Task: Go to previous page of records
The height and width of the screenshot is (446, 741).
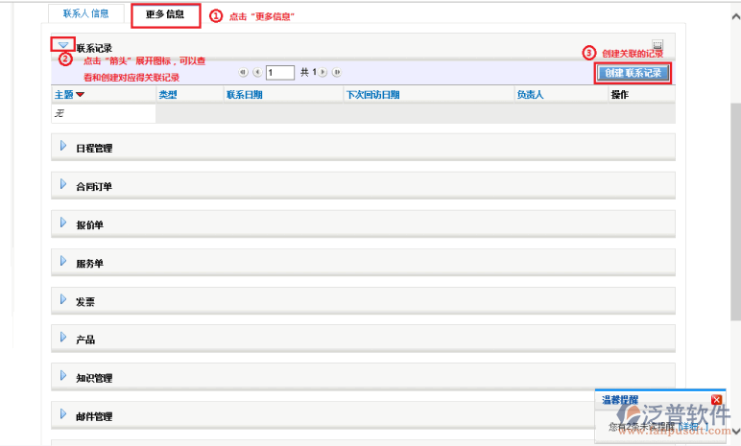Action: [257, 72]
